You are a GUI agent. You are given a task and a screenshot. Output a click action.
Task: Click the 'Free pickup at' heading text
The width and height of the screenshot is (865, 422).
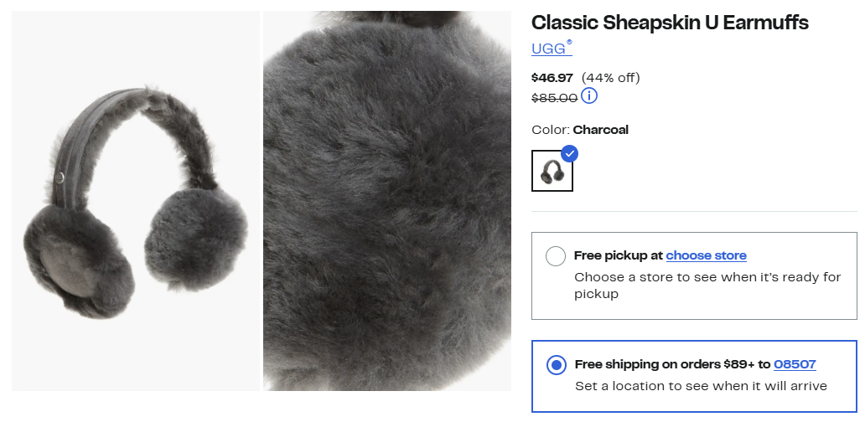(618, 255)
